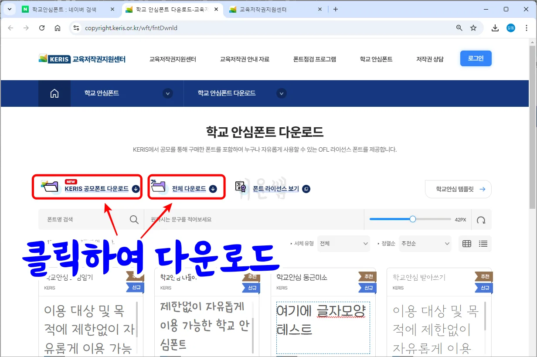Select the 폰트점검 프로그램 menu item
Viewport: 537px width, 357px height.
click(x=315, y=59)
